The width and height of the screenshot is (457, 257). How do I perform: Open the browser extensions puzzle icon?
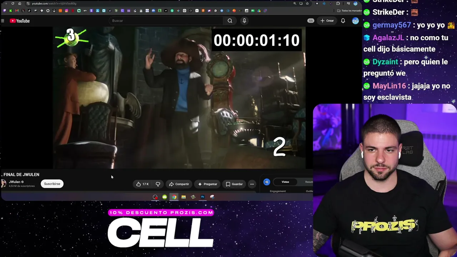(338, 4)
